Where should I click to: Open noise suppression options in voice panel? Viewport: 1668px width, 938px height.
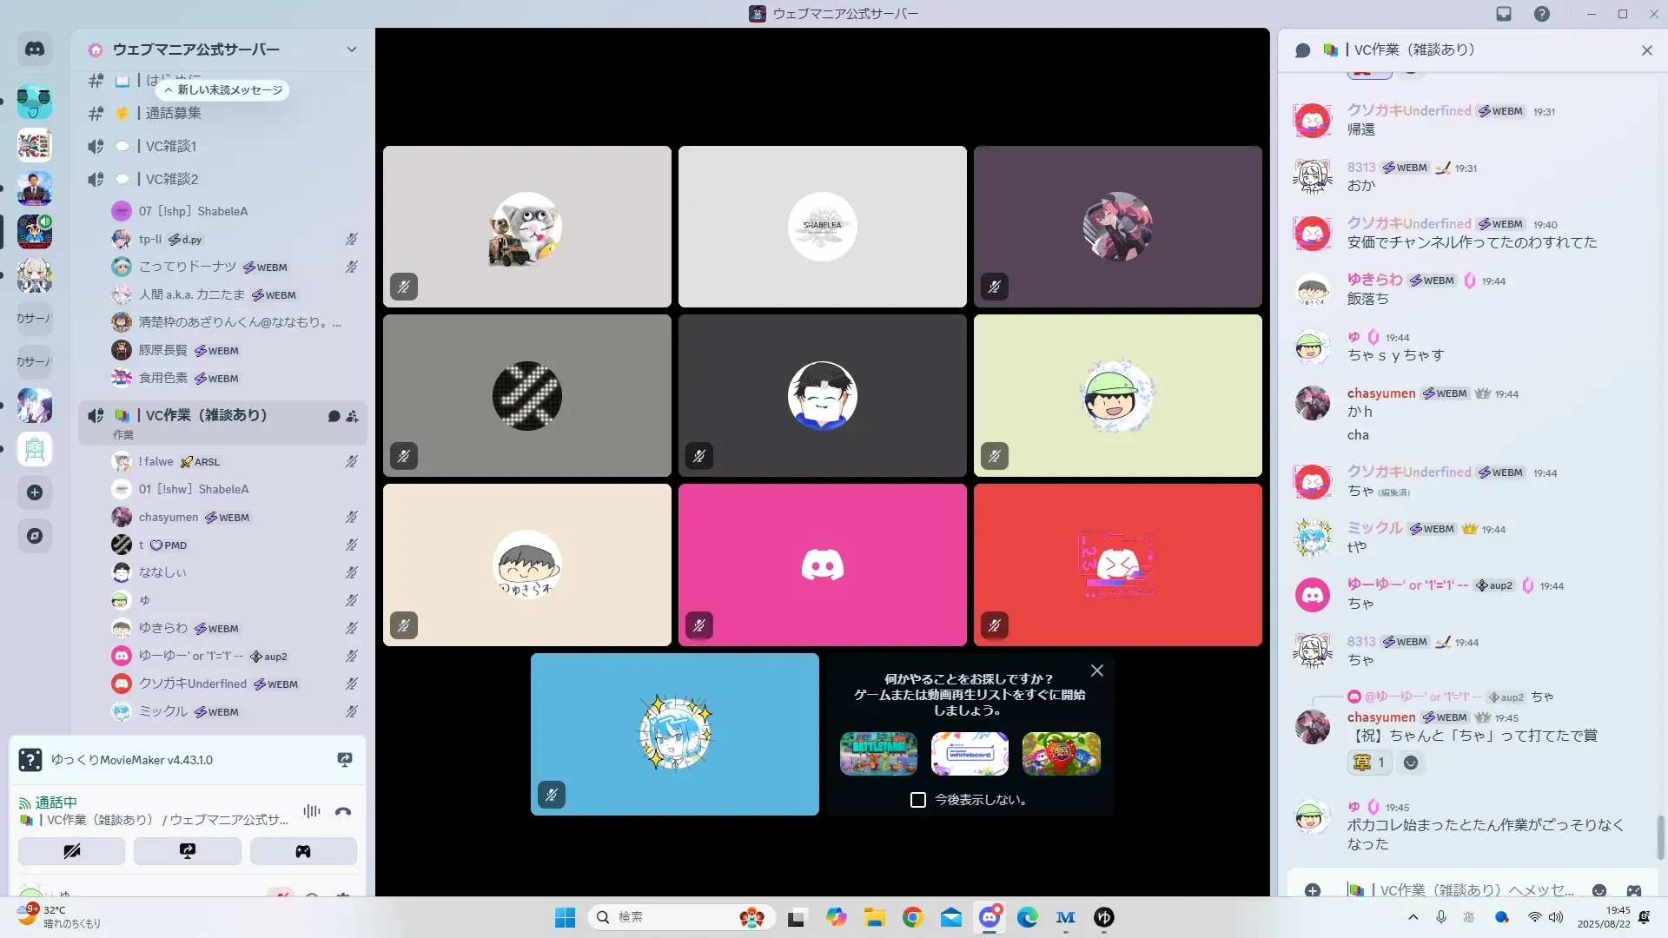click(312, 811)
